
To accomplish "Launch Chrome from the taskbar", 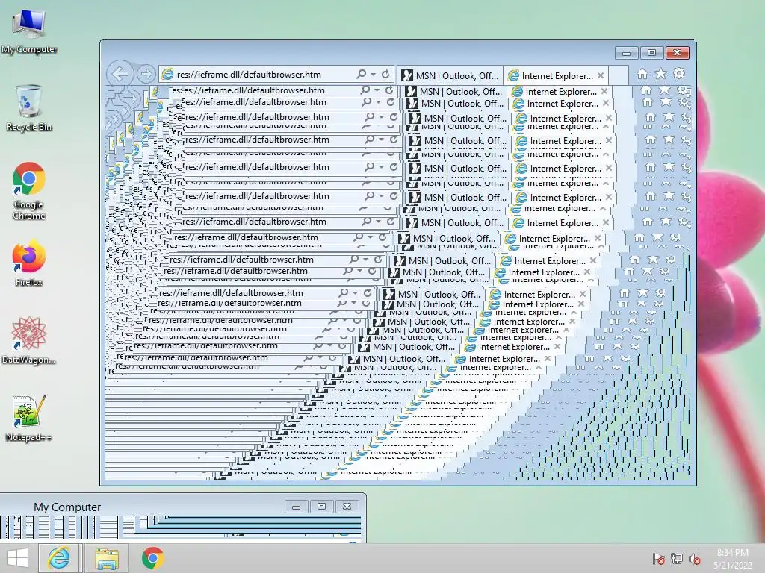I will tap(152, 558).
